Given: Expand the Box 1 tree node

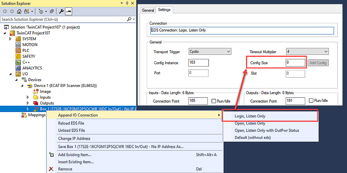Looking at the screenshot, I should point(28,109).
